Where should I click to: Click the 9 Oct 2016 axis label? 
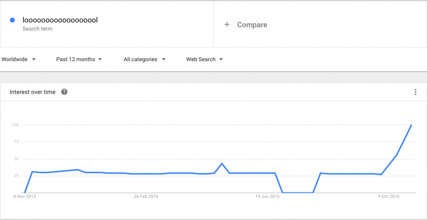click(389, 196)
